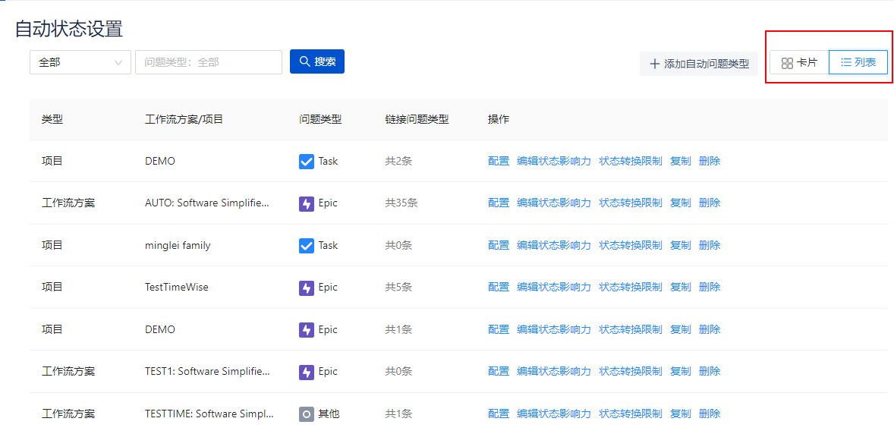Click the Task icon in the first DEMO row
Viewport: 894px width, 434px height.
[x=307, y=162]
